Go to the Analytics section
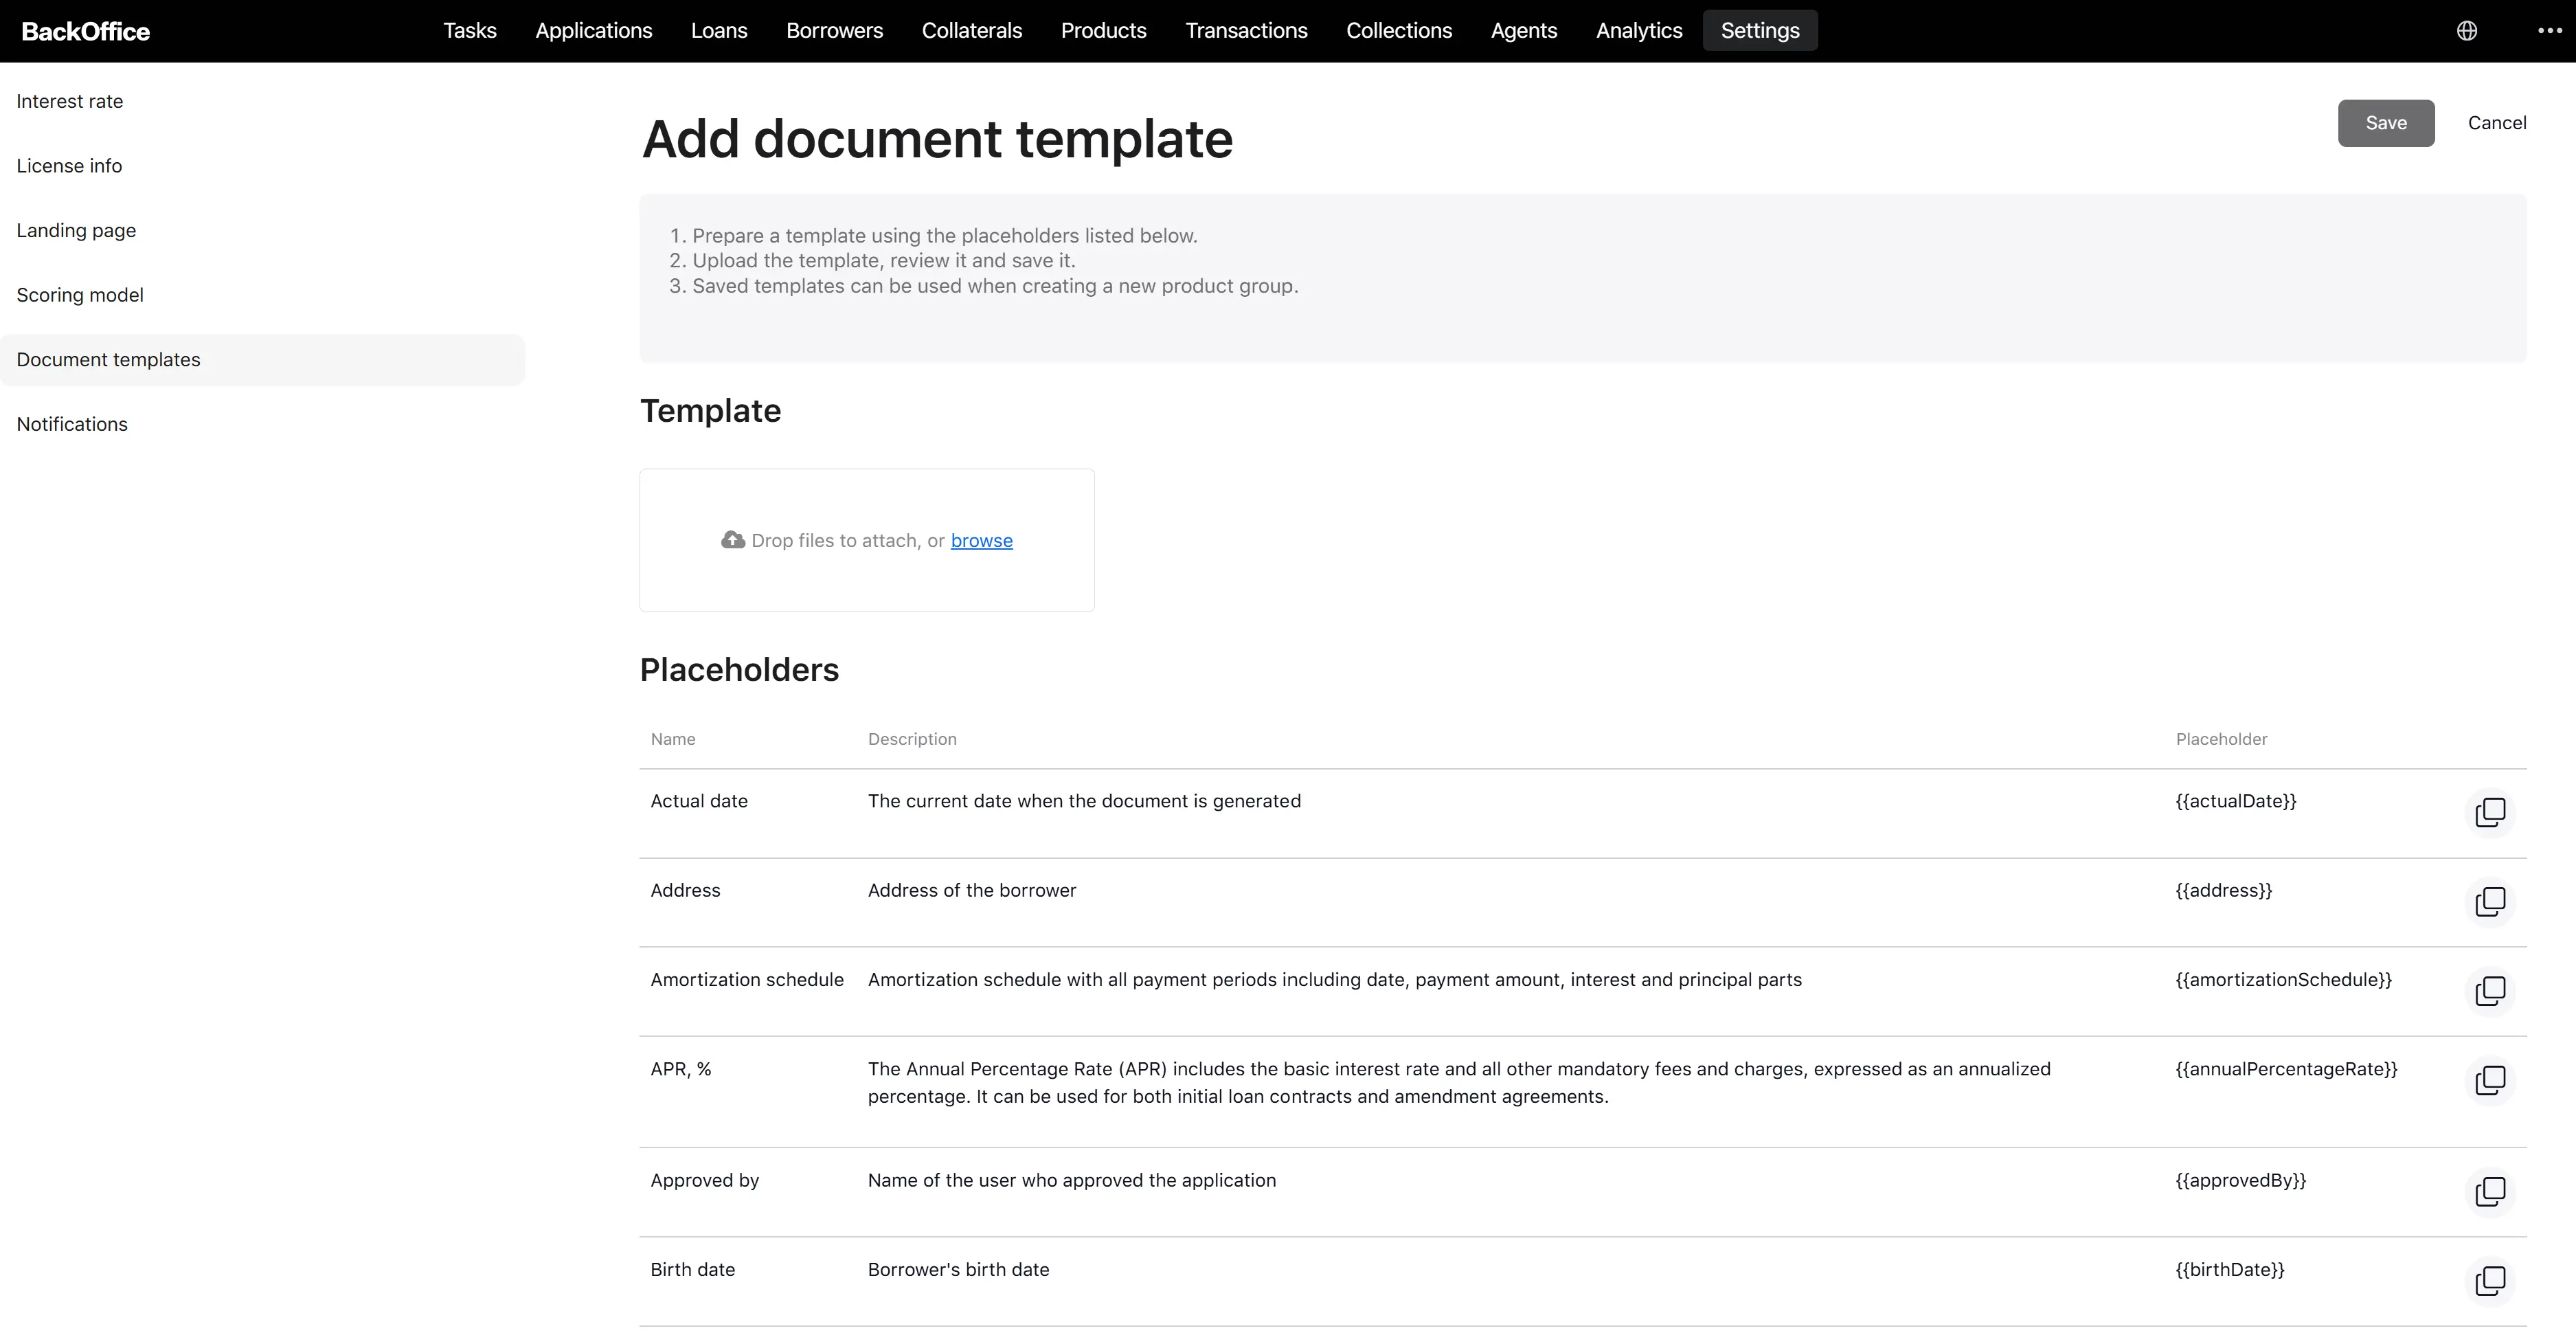Screen dimensions: 2576x1333 point(1639,31)
